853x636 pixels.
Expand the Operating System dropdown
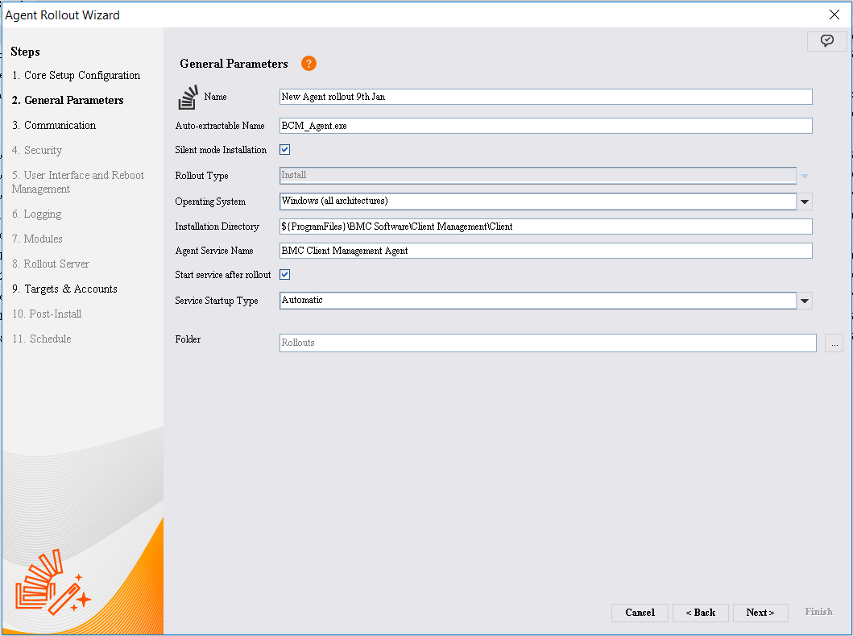(805, 202)
